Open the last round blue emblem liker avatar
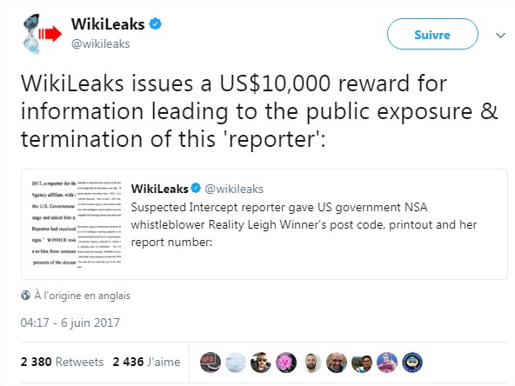The height and width of the screenshot is (386, 515). pyautogui.click(x=412, y=363)
